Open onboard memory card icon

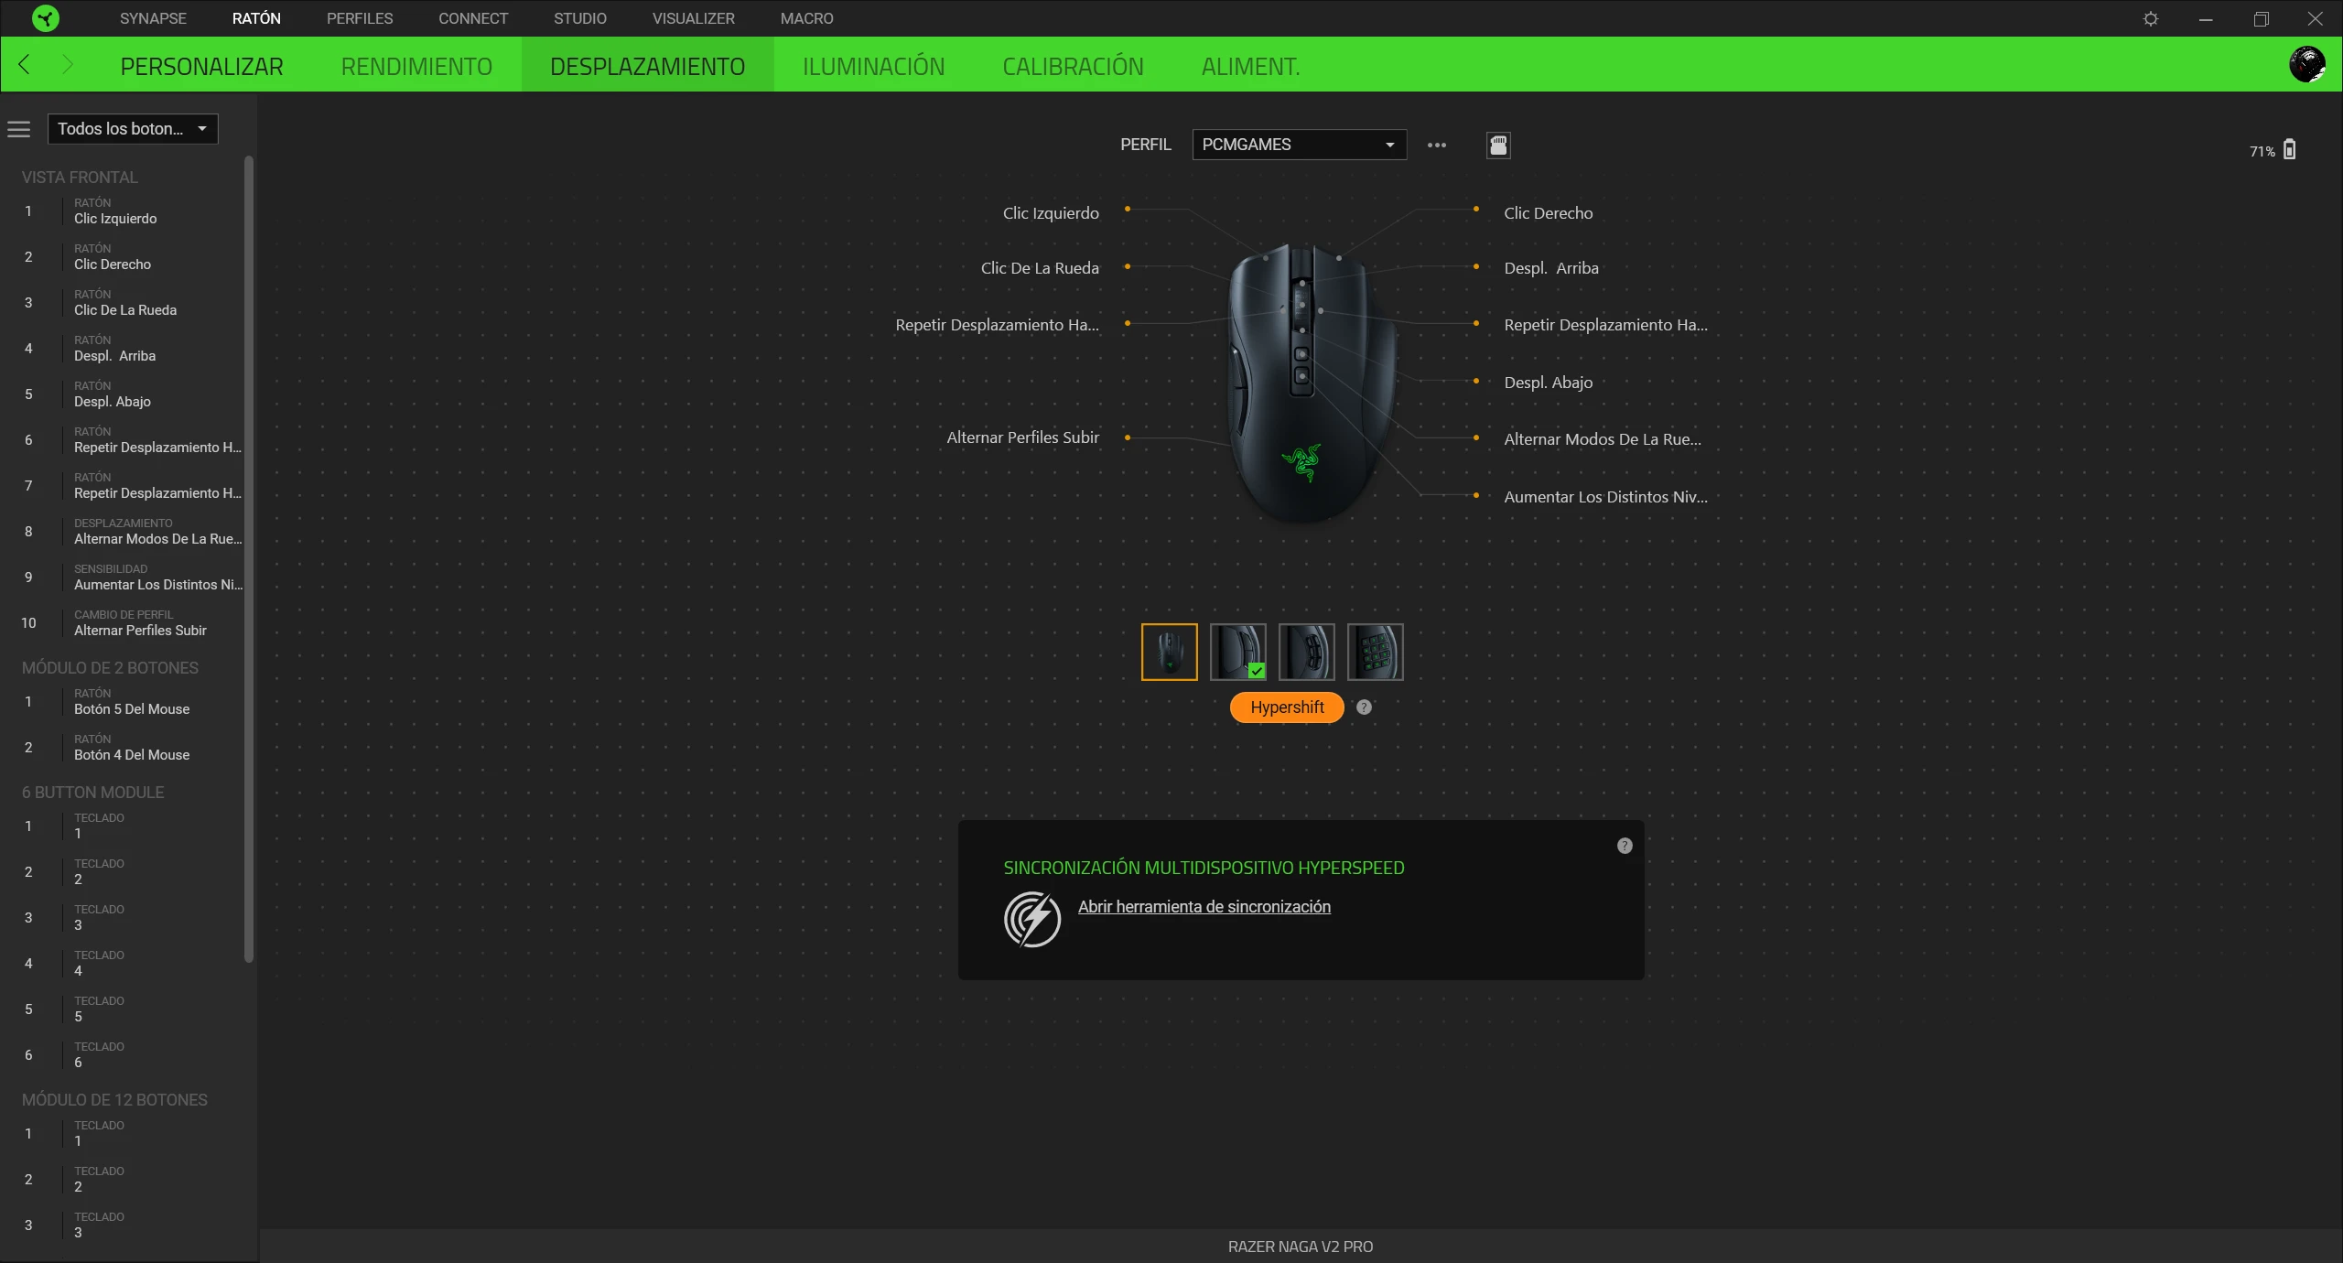pos(1498,145)
